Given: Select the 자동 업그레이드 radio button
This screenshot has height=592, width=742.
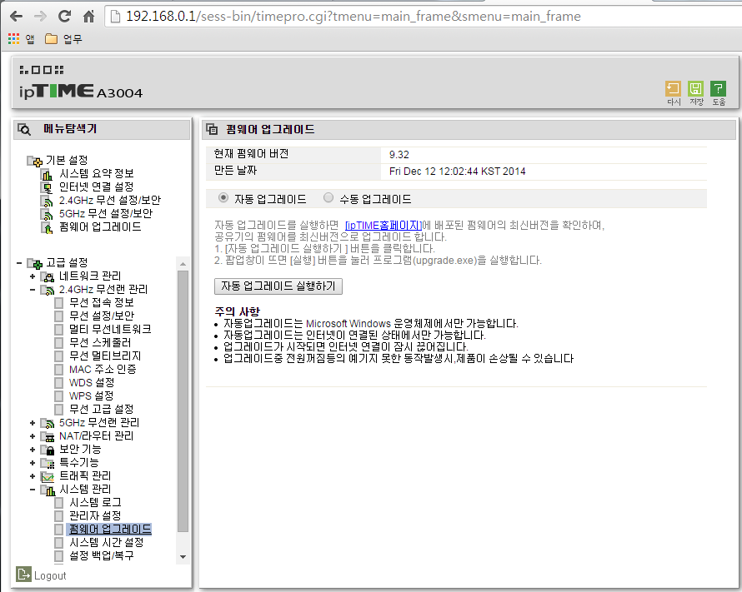Looking at the screenshot, I should coord(223,198).
